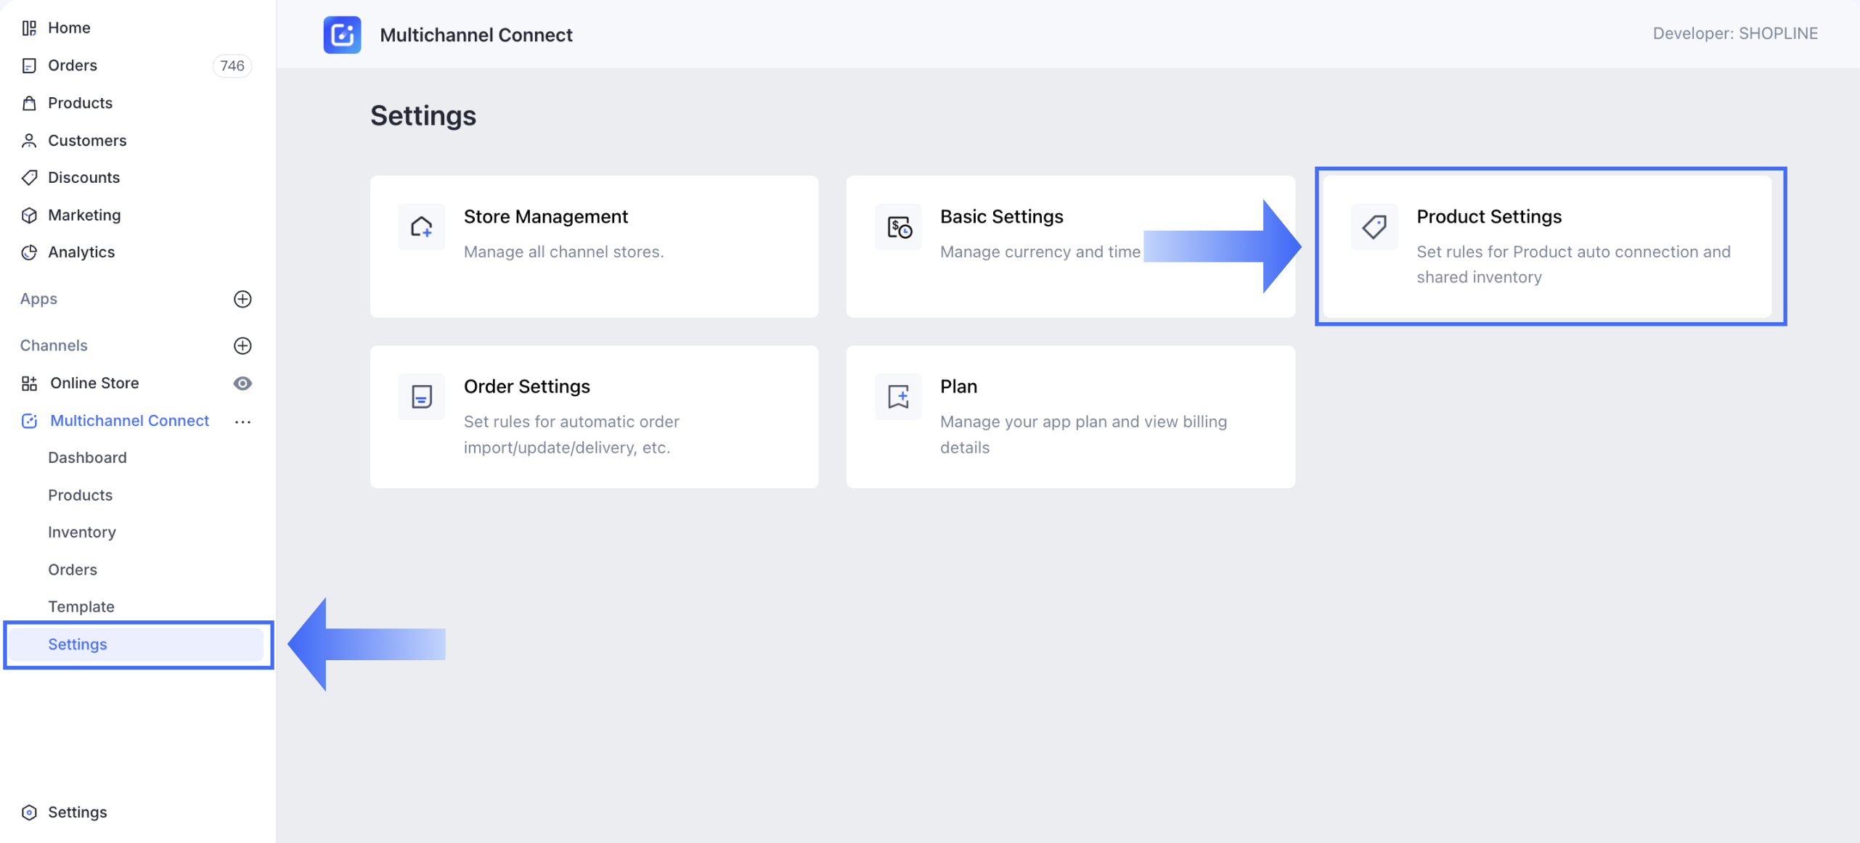Click the Orders count badge 746
Image resolution: width=1860 pixels, height=843 pixels.
click(232, 65)
